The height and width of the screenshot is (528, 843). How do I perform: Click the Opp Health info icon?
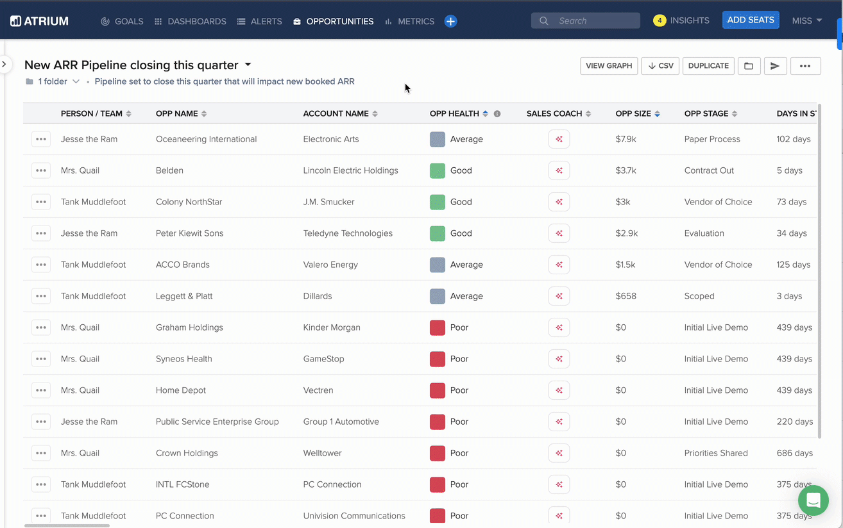[497, 113]
